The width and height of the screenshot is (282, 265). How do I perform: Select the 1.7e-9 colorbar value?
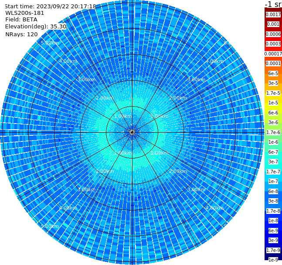pyautogui.click(x=273, y=250)
